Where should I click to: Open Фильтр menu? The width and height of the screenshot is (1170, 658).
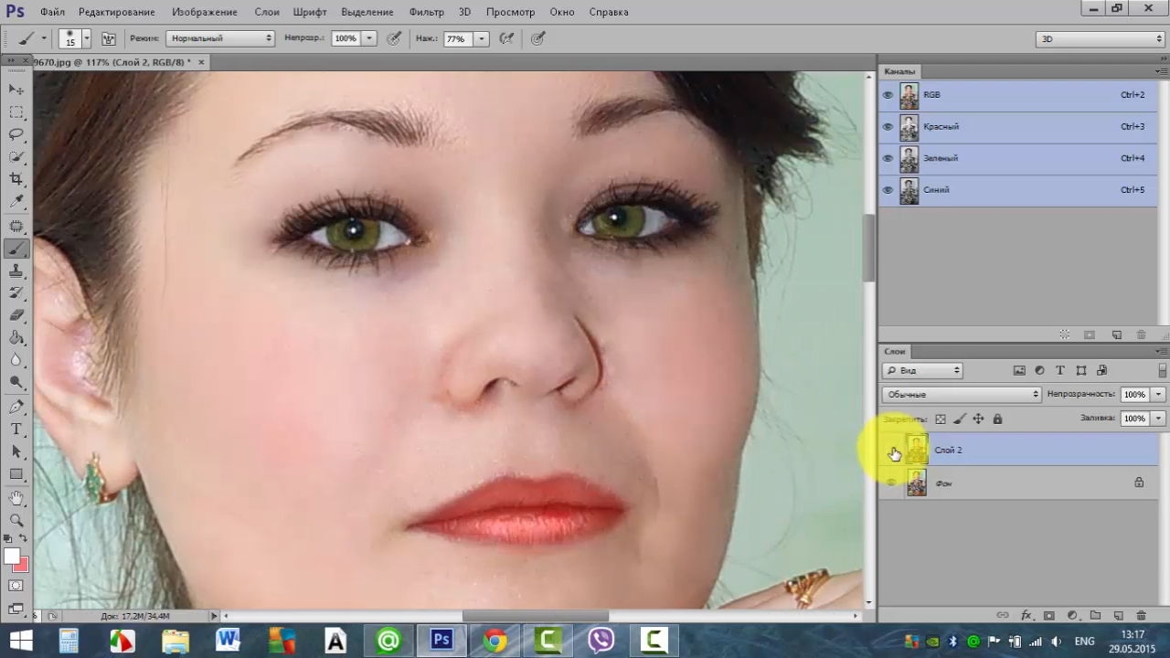click(x=427, y=12)
